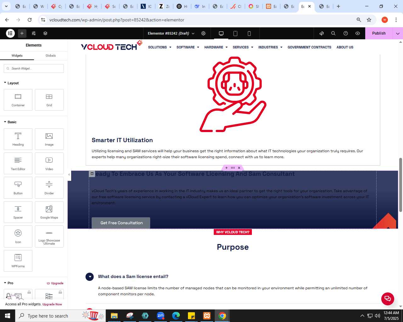Click the Upgrade link beside Pro

[55, 283]
